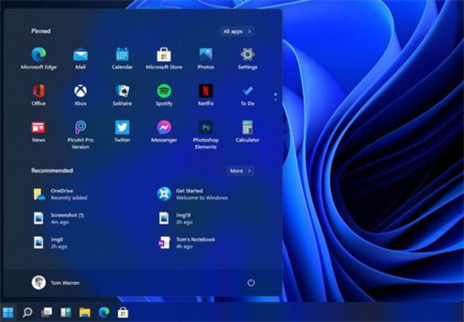Launch the Photos app
Viewport: 464px width, 322px height.
pyautogui.click(x=206, y=58)
